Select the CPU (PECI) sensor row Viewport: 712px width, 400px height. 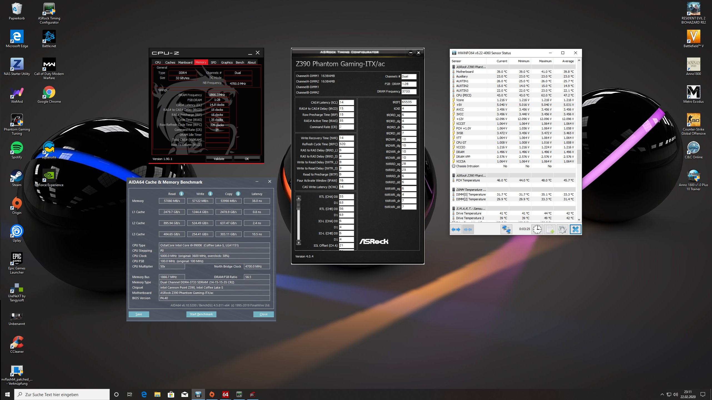pyautogui.click(x=513, y=95)
